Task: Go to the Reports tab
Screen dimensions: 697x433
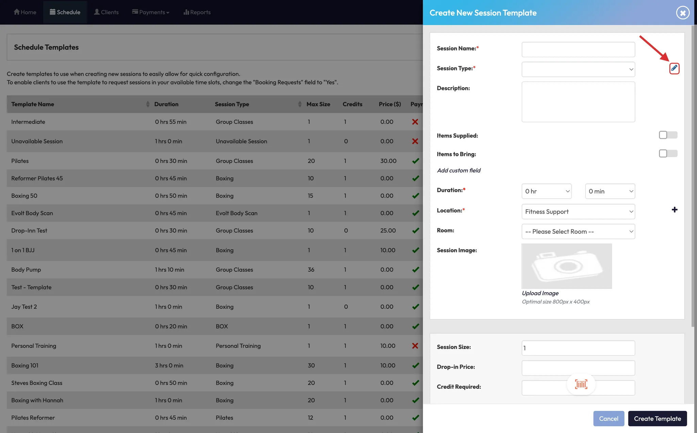Action: click(x=197, y=12)
